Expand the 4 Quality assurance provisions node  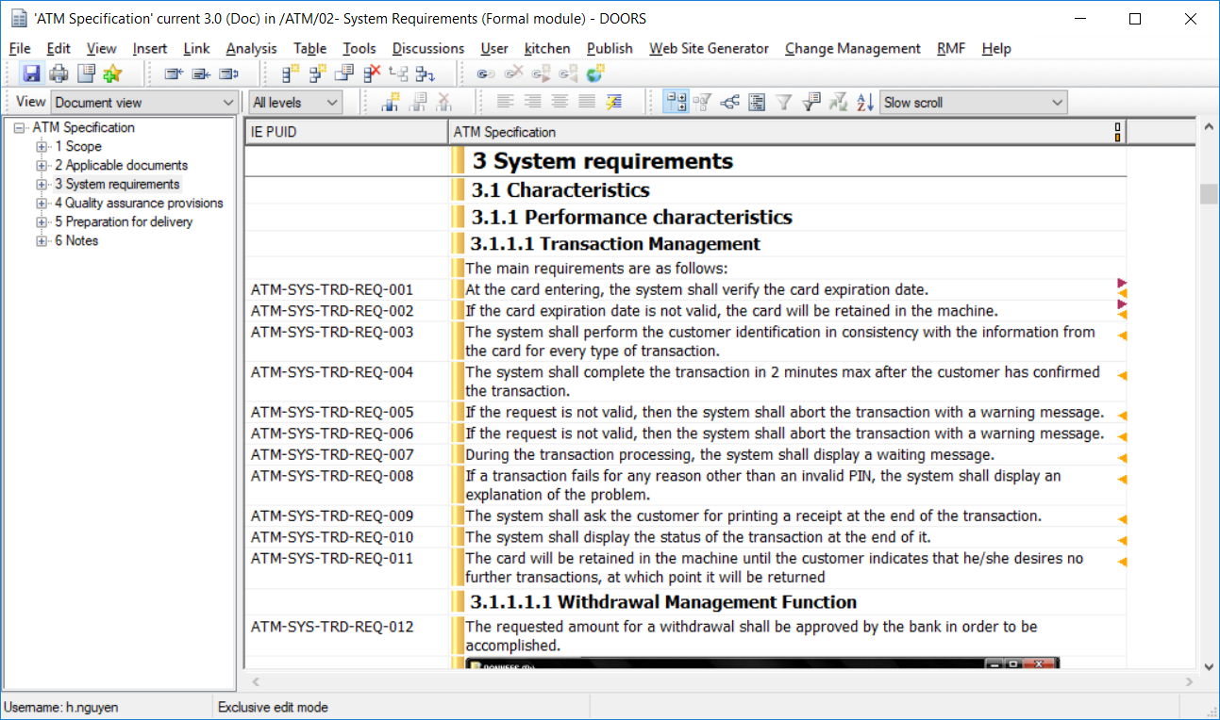[x=41, y=204]
